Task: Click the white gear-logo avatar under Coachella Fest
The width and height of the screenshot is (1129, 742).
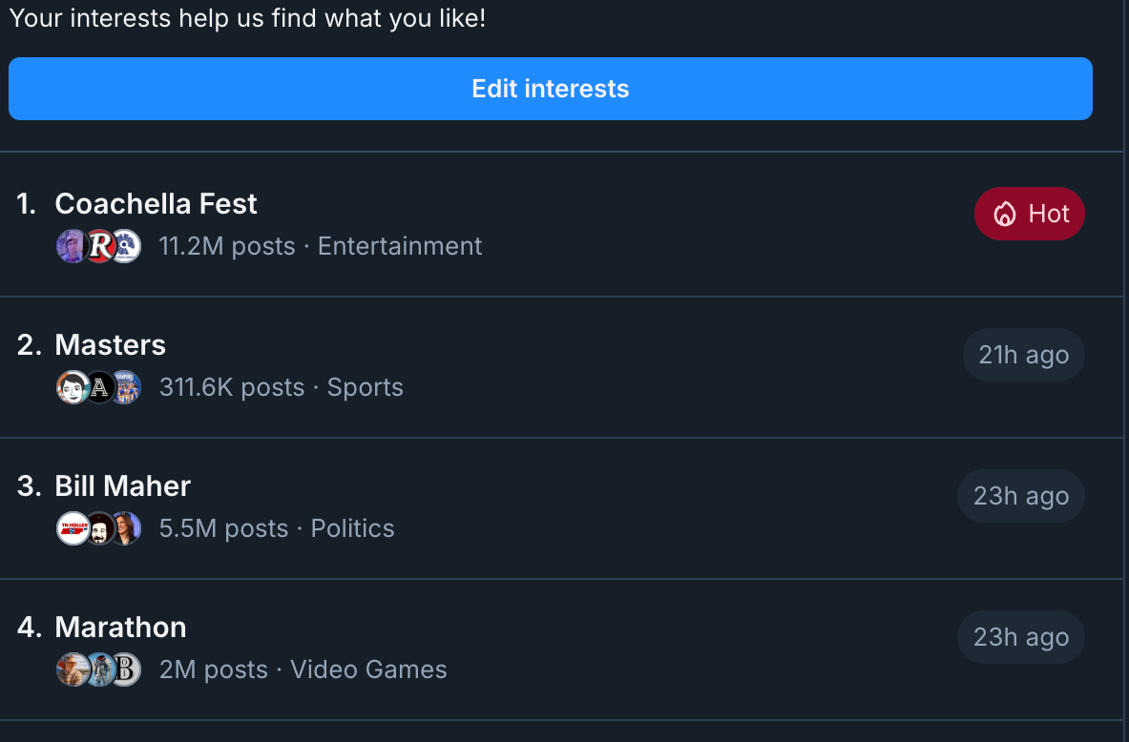Action: click(126, 246)
